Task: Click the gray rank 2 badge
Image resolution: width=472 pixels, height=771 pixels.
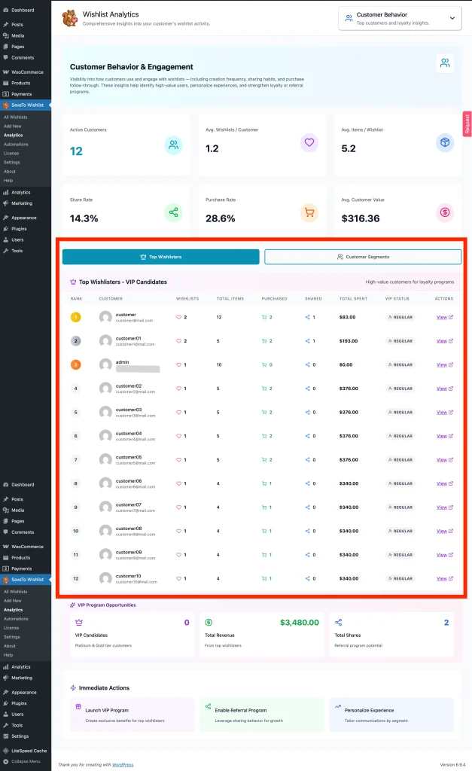Action: [x=76, y=341]
